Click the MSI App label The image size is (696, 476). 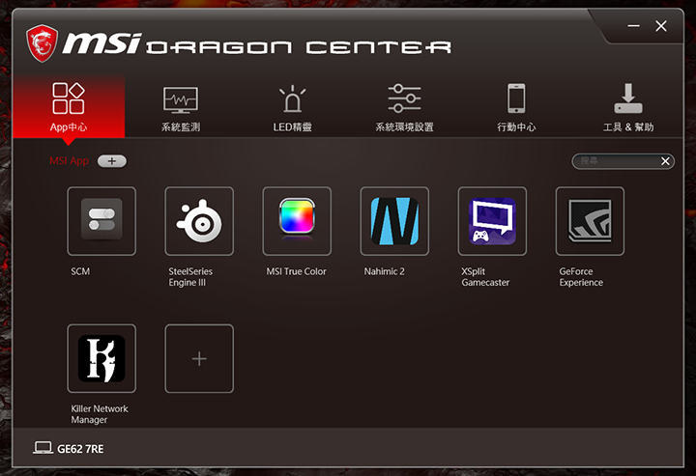69,160
